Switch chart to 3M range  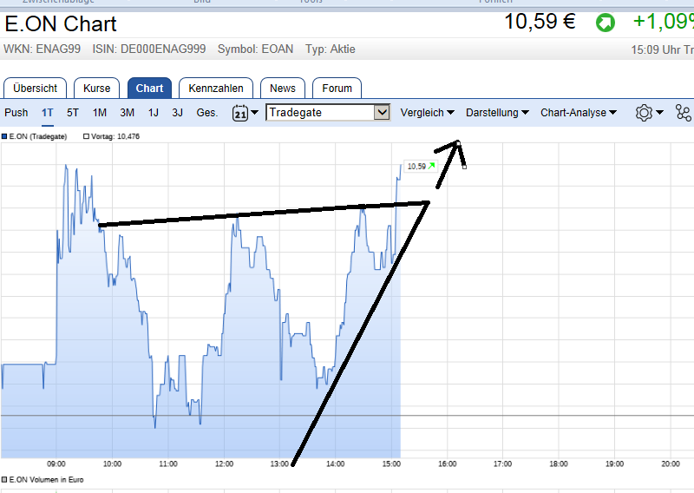(x=127, y=113)
